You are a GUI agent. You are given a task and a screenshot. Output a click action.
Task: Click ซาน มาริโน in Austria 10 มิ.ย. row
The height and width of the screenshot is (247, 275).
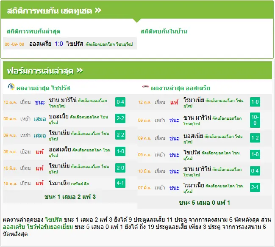pos(197,169)
